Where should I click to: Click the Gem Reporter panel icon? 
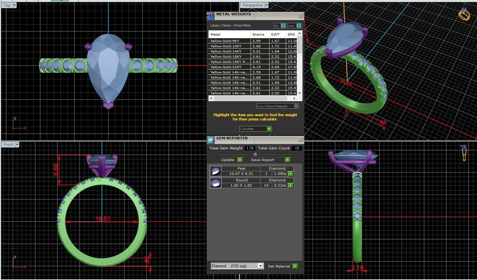(x=210, y=140)
